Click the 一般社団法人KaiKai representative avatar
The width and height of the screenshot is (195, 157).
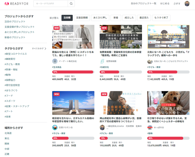pos(102,127)
